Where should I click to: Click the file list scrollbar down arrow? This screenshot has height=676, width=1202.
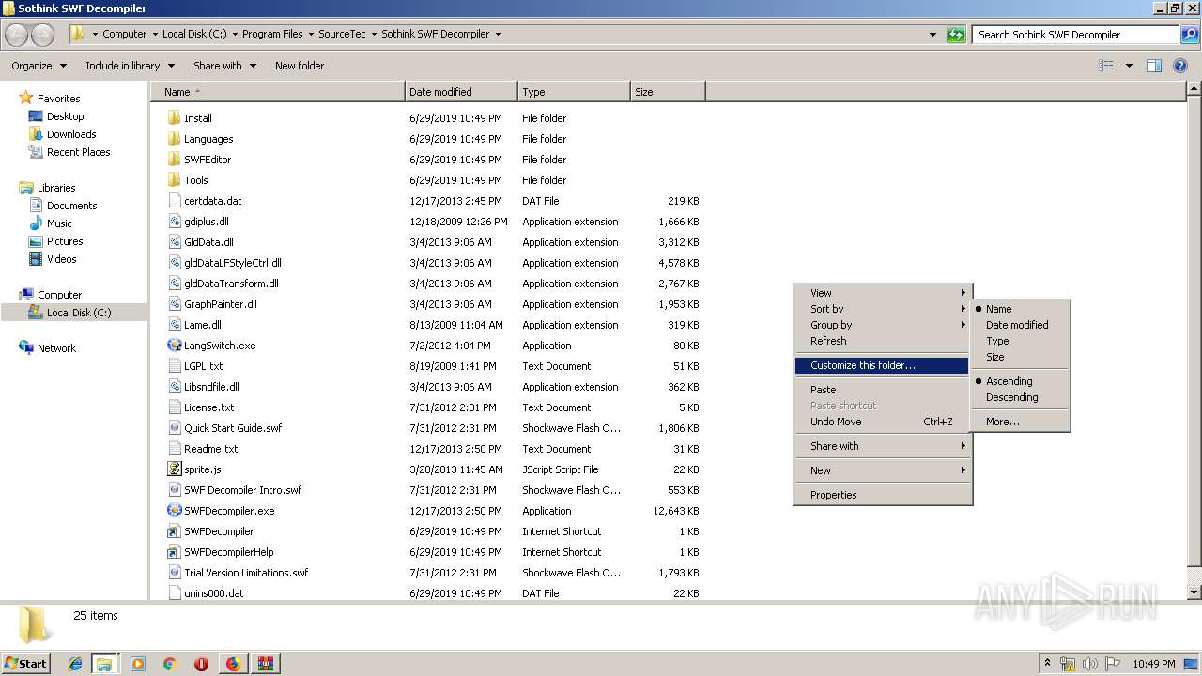coord(1194,592)
